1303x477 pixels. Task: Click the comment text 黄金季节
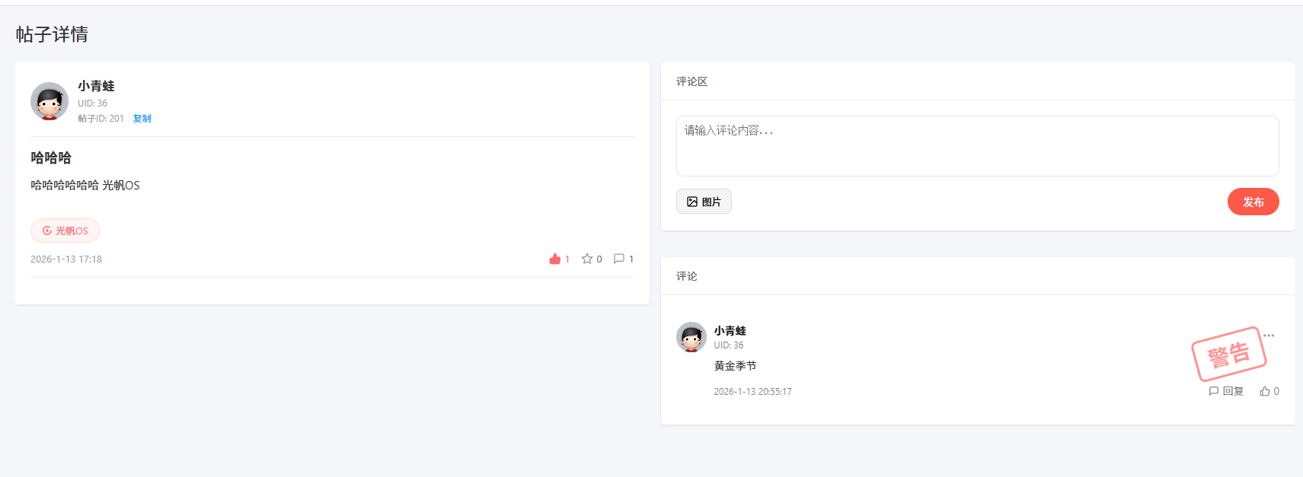point(735,366)
